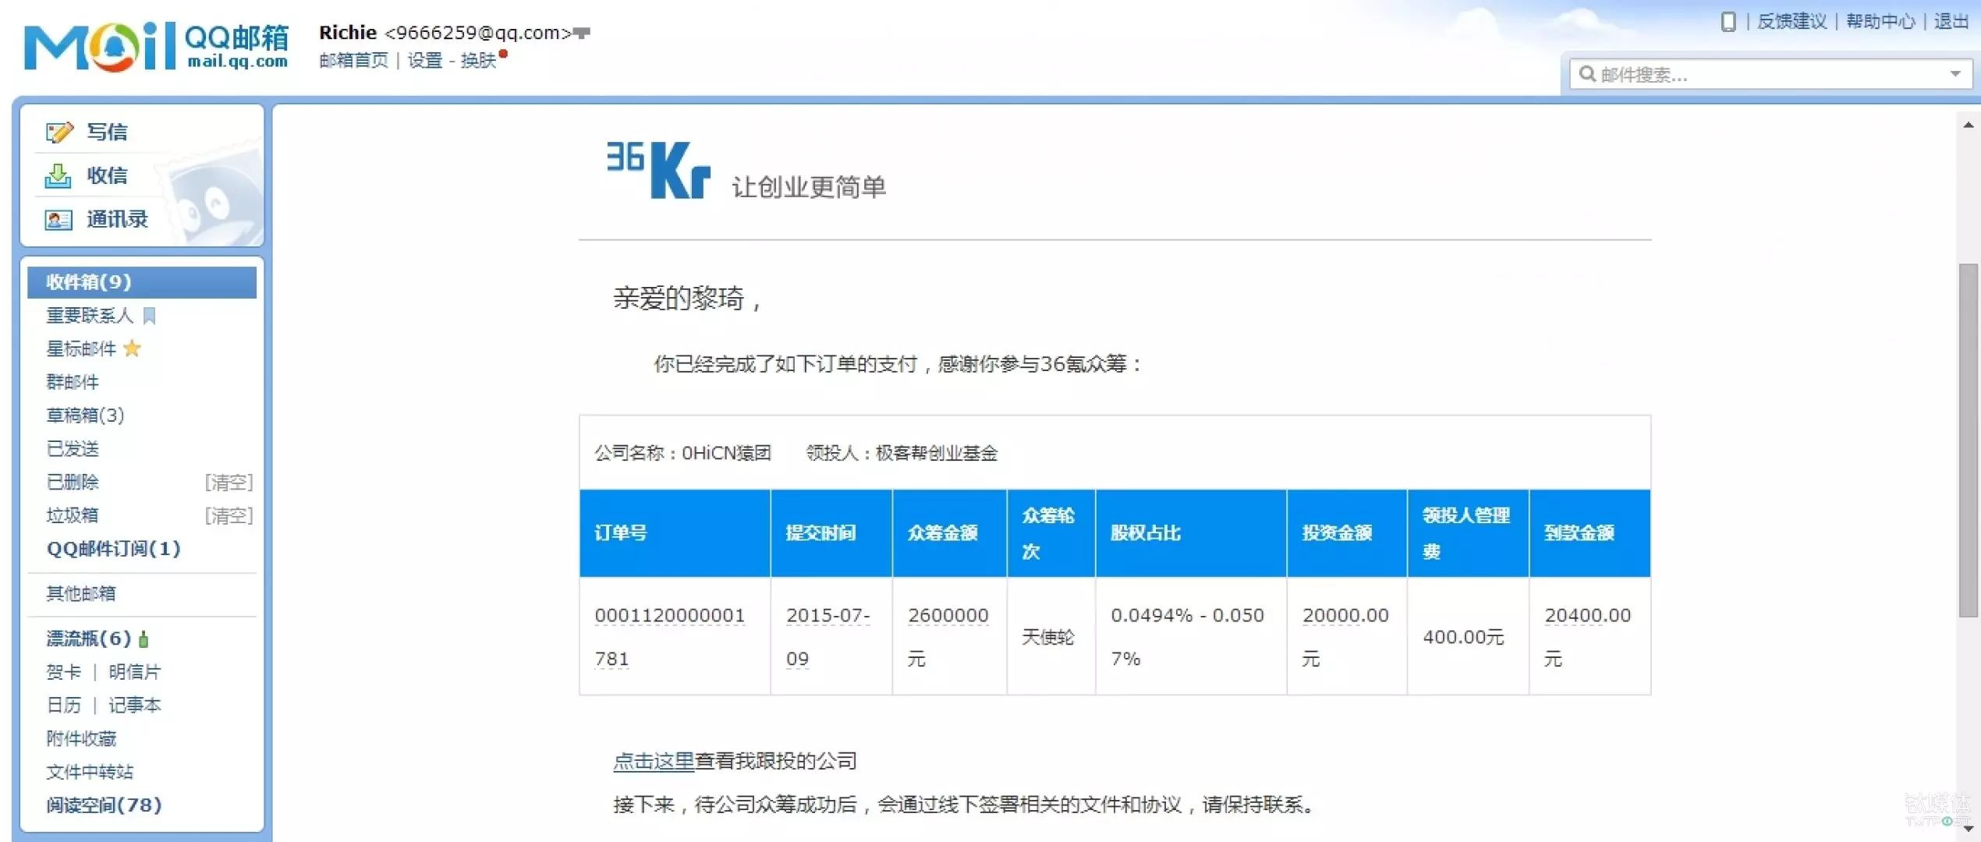This screenshot has width=1981, height=842.
Task: Click the contacts card icon
Action: point(58,220)
